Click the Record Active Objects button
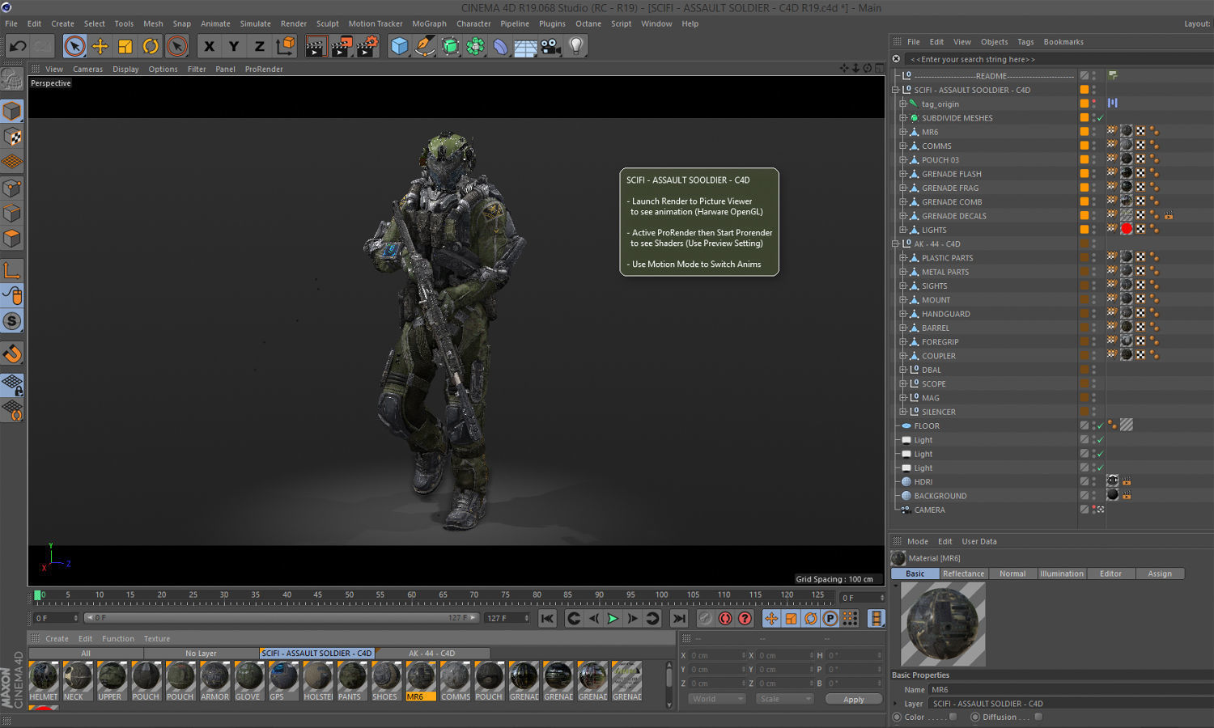 pos(706,618)
